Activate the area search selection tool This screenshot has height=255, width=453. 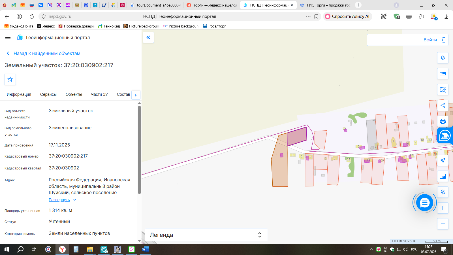[x=443, y=90]
